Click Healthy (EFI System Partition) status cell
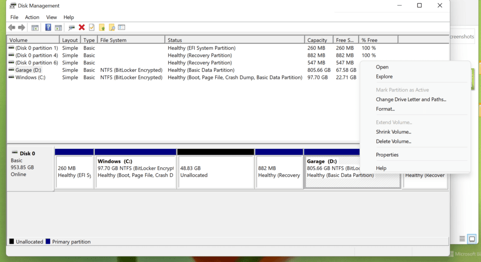Image resolution: width=481 pixels, height=262 pixels. tap(202, 48)
